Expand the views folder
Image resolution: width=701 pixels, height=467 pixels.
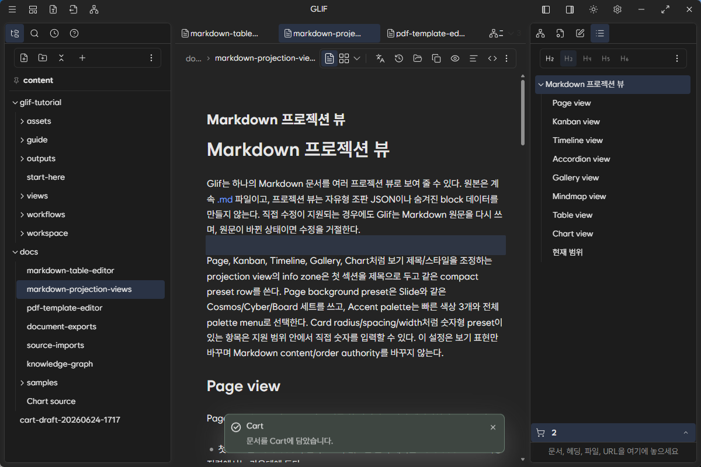(x=22, y=196)
